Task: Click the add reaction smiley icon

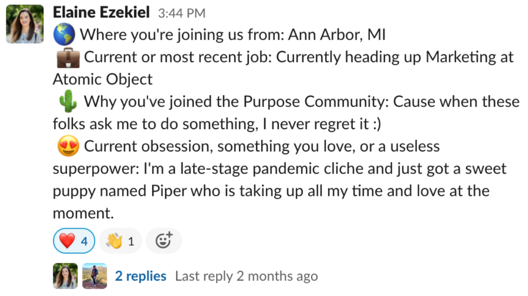Action: tap(163, 240)
